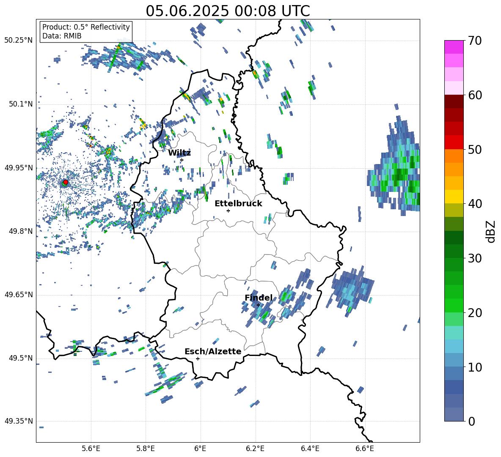The image size is (501, 457).
Task: Click the 50 value on colorbar
Action: [x=475, y=149]
